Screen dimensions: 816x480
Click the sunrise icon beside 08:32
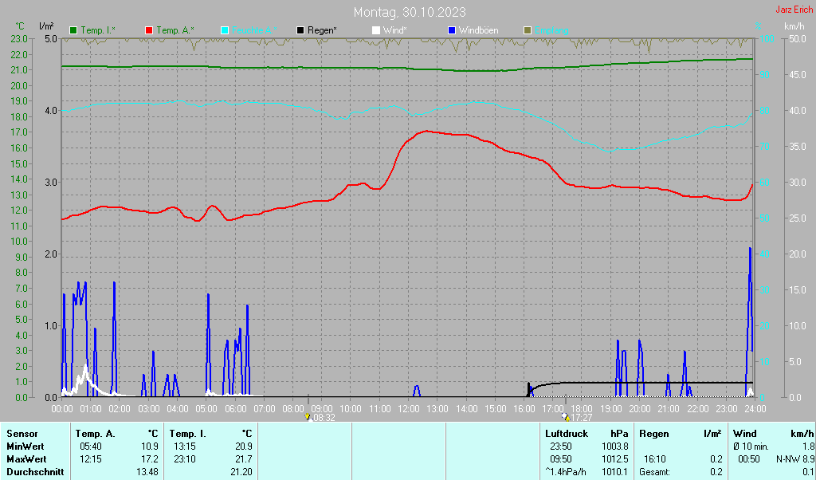click(308, 418)
